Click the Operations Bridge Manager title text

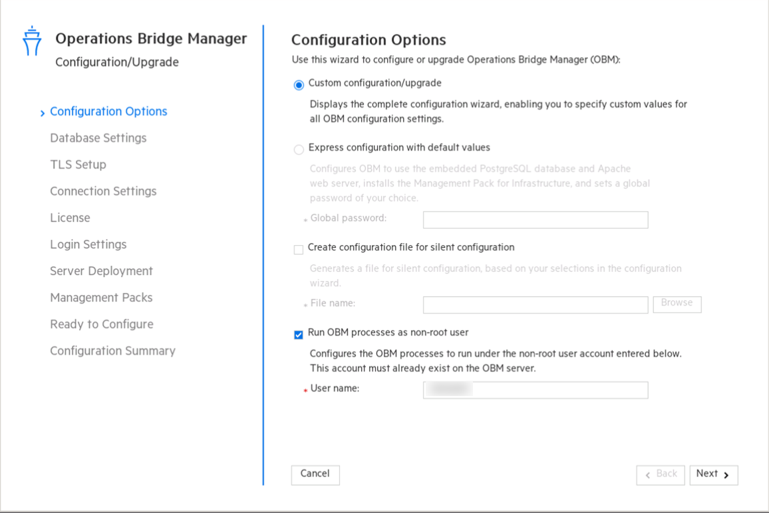(x=151, y=39)
